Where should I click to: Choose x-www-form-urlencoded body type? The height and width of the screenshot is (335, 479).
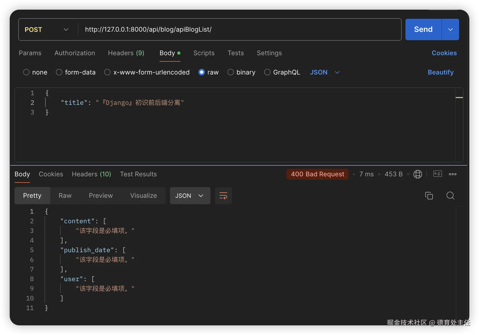point(107,72)
